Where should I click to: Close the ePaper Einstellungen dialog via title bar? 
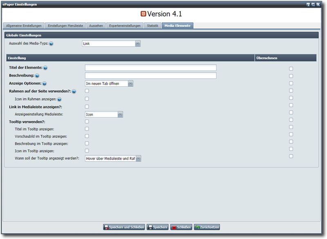click(x=318, y=4)
